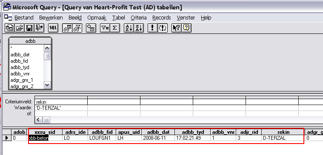The height and width of the screenshot is (155, 323).
Task: Open the Opmaak menu
Action: tap(97, 18)
